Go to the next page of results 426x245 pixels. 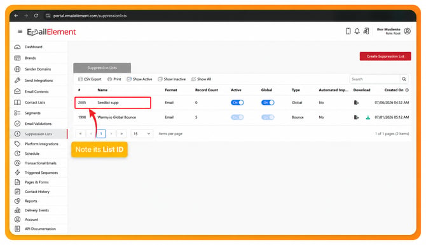[111, 133]
